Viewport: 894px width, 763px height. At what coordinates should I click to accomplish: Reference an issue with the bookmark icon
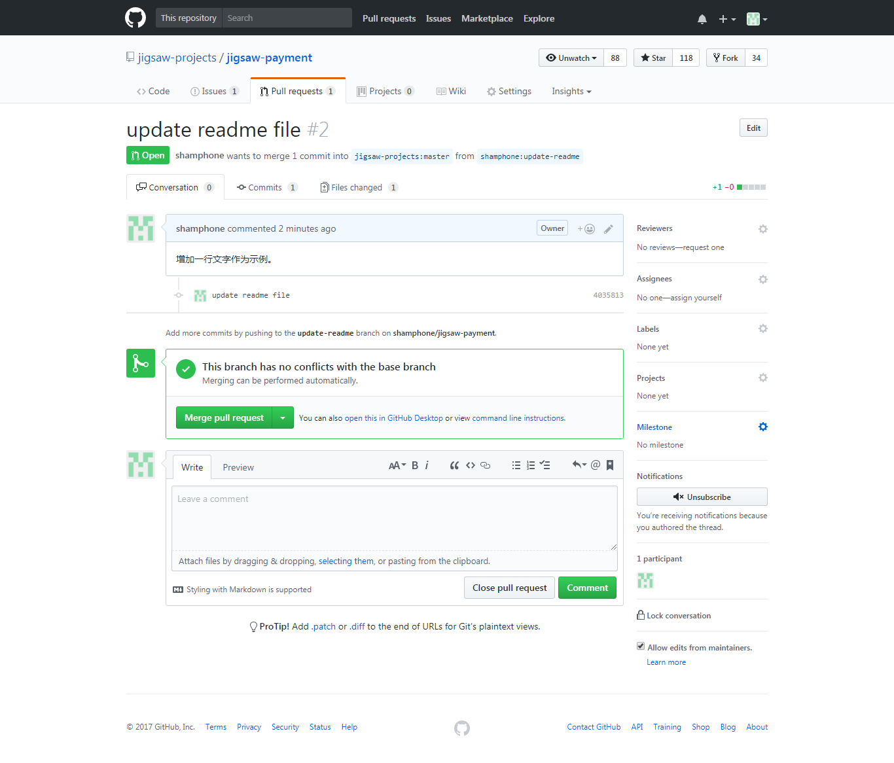pyautogui.click(x=610, y=465)
